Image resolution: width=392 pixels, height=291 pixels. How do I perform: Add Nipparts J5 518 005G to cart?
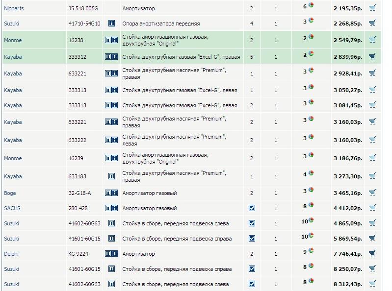pos(372,8)
